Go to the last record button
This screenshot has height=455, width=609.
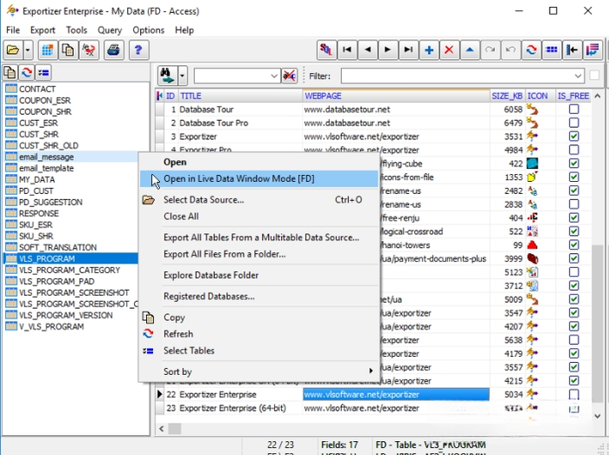point(408,50)
